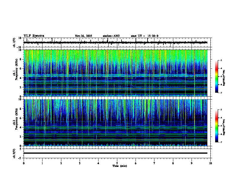Click the date text "Nov.26, 2025"
This screenshot has height=183, width=237.
pyautogui.click(x=83, y=36)
